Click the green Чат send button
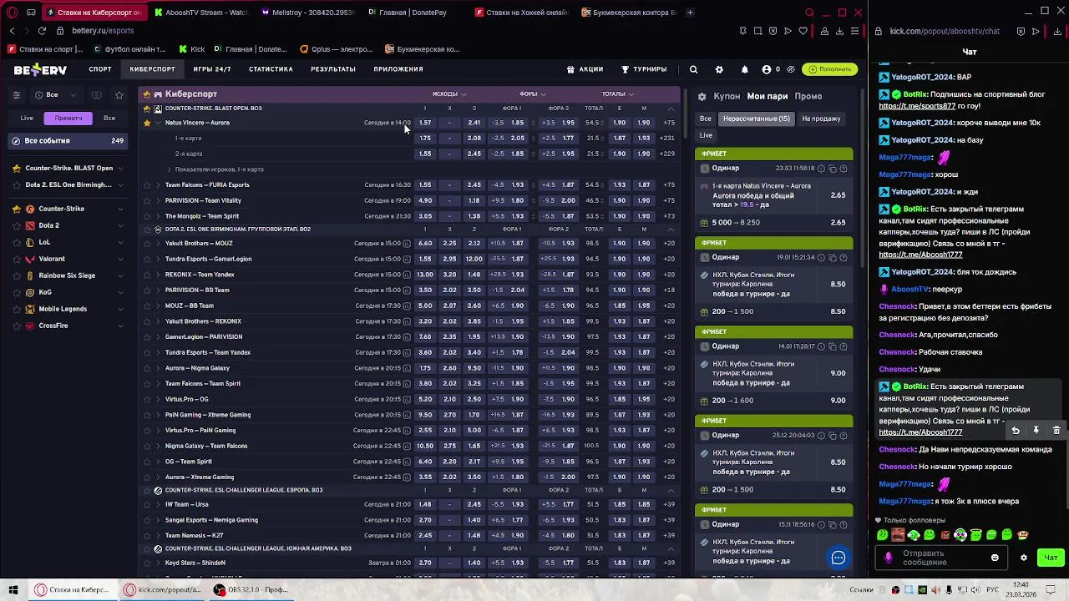Viewport: 1069px width, 601px height. pyautogui.click(x=1051, y=558)
